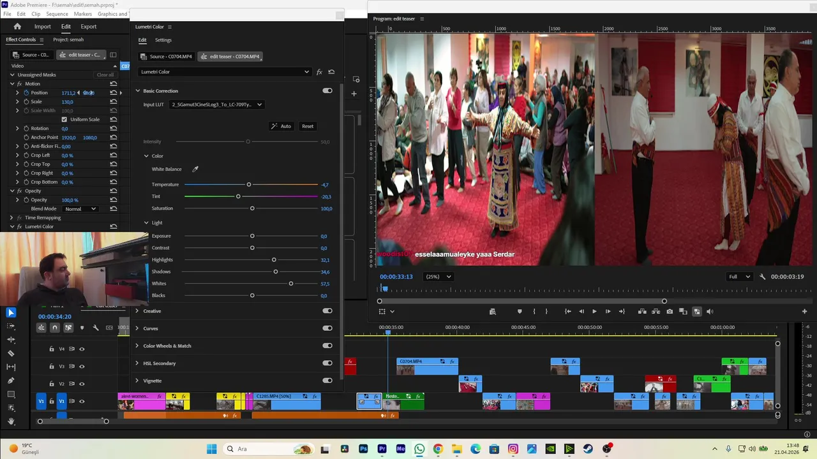Open playback resolution Full dropdown

click(x=741, y=277)
